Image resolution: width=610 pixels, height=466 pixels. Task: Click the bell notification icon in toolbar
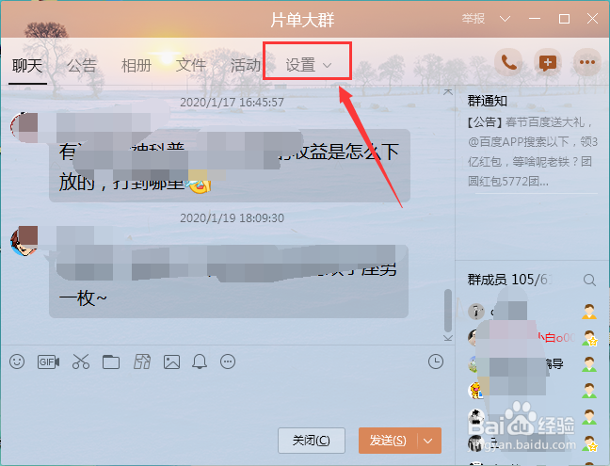pyautogui.click(x=200, y=362)
